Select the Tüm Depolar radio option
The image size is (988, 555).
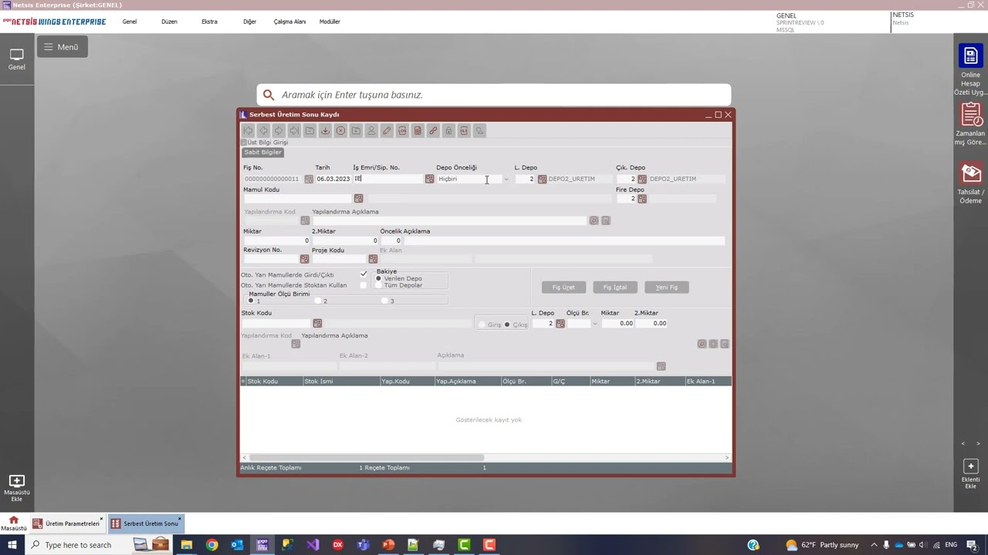(x=378, y=285)
